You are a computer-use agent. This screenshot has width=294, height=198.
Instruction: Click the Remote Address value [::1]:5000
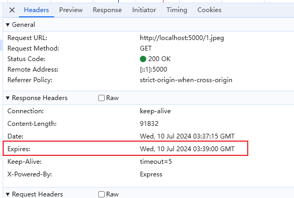click(154, 70)
